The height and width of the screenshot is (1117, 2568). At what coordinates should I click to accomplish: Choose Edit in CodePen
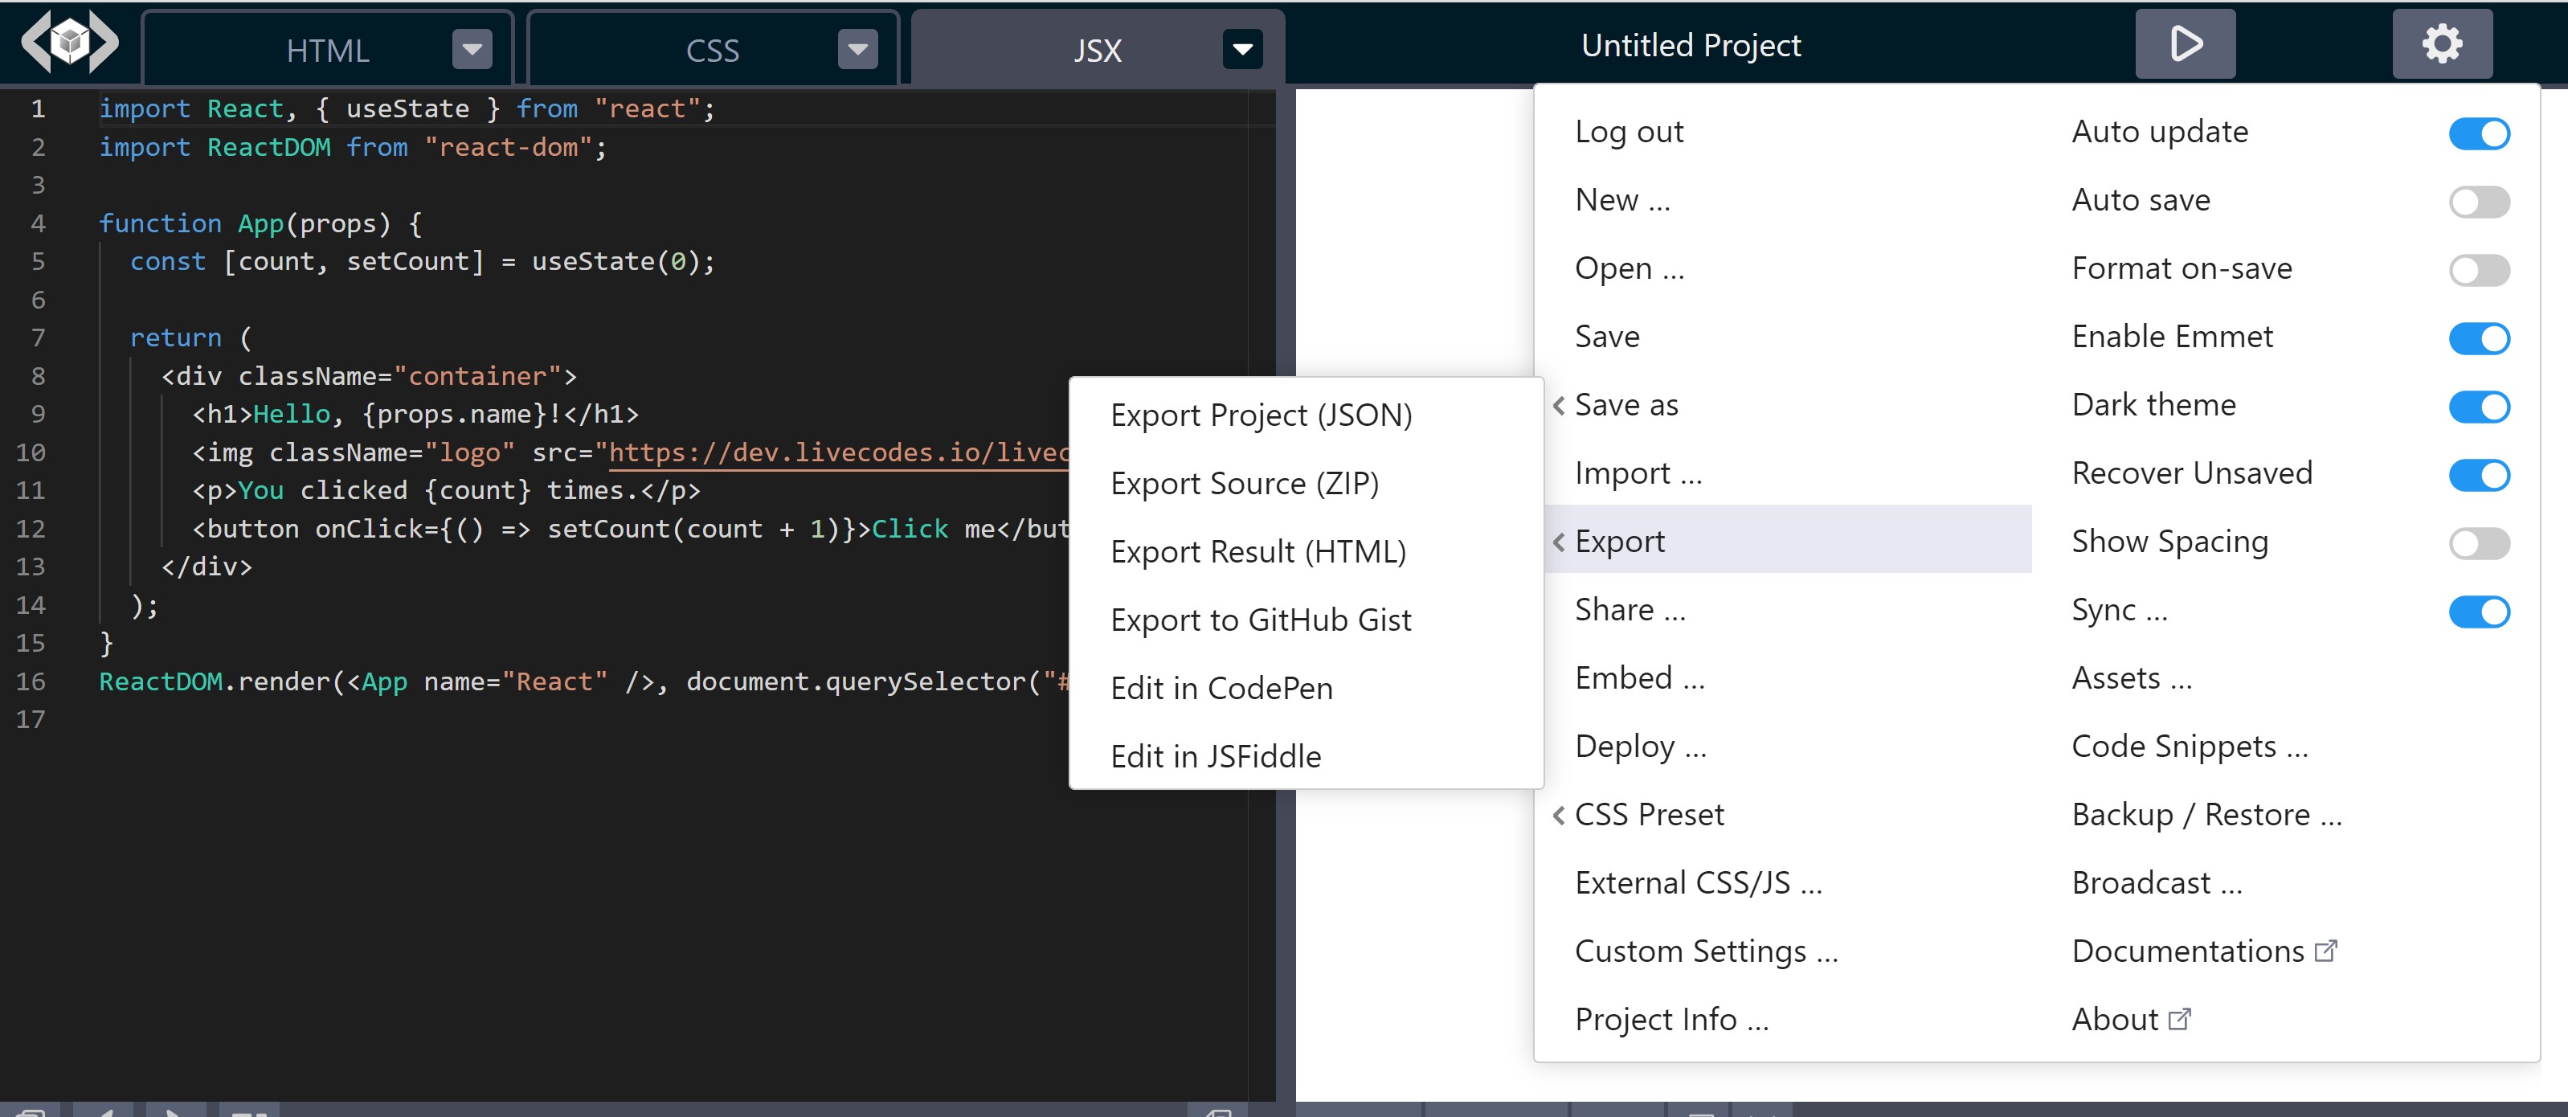tap(1221, 687)
